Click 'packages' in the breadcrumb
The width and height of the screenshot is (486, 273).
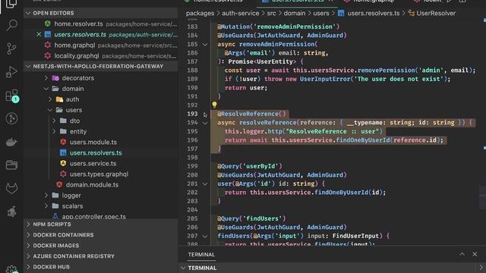click(200, 14)
